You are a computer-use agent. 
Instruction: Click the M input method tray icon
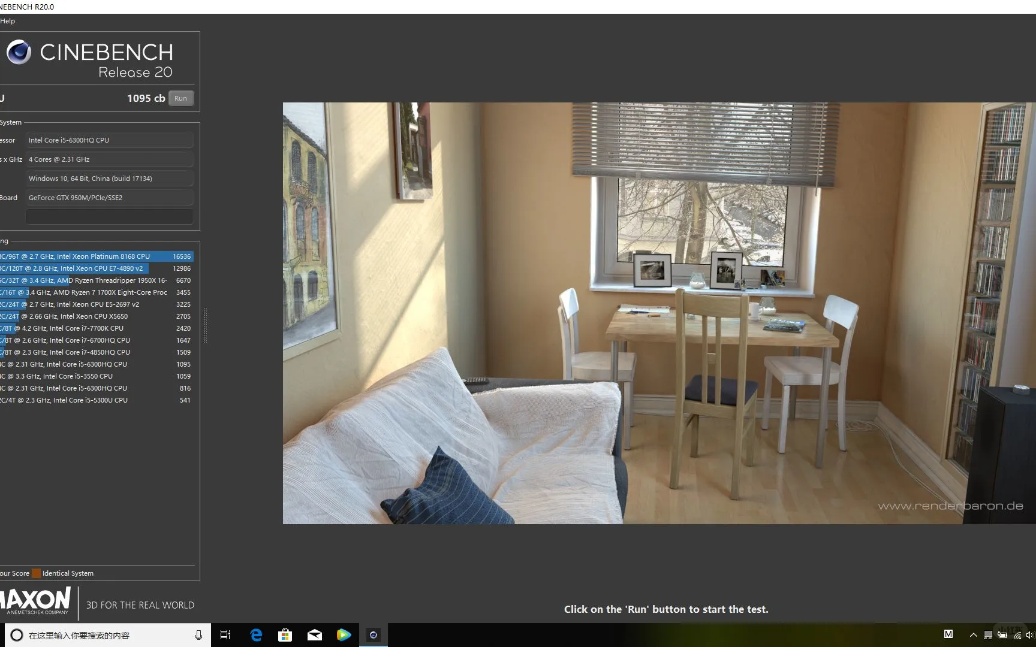pos(948,634)
